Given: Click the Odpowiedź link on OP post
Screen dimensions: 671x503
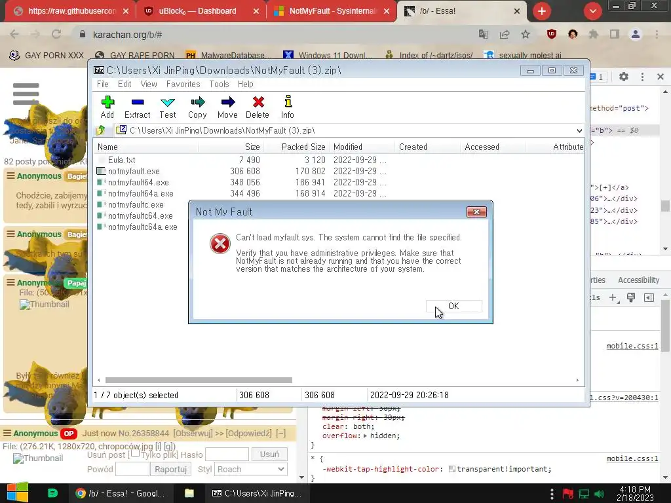Looking at the screenshot, I should [248, 434].
